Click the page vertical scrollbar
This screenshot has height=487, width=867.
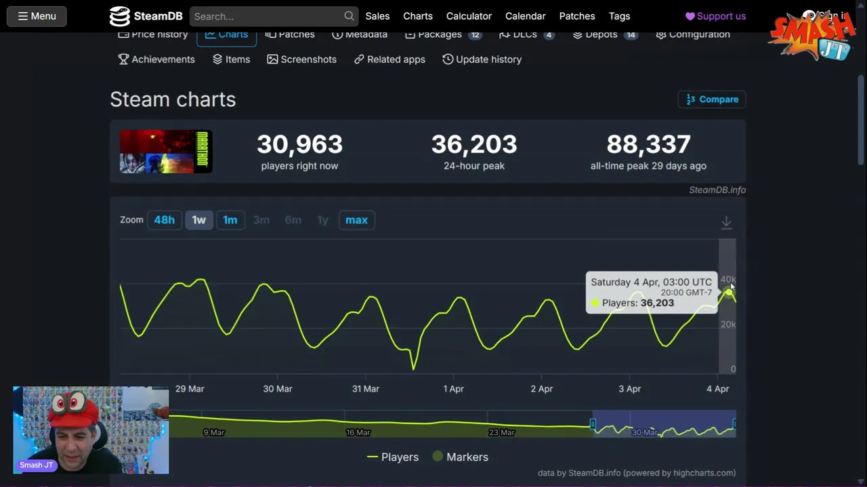coord(862,118)
